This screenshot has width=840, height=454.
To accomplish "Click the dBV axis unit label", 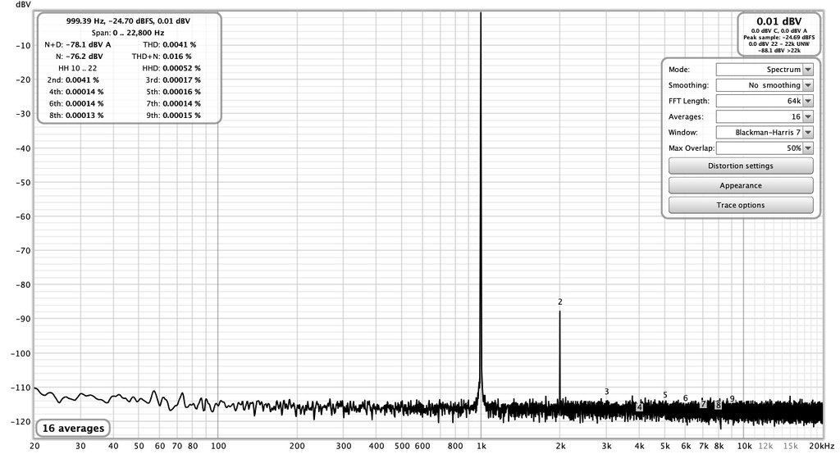I will (23, 4).
